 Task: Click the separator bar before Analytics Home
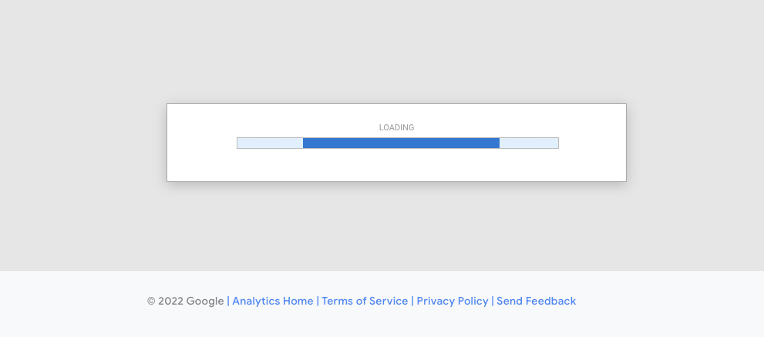click(228, 301)
